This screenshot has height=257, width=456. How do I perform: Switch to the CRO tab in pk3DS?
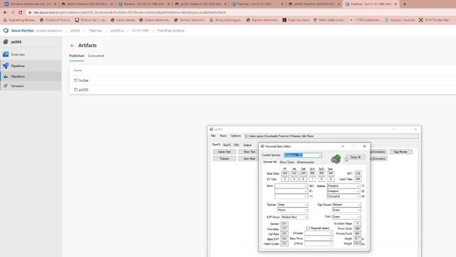coord(237,145)
